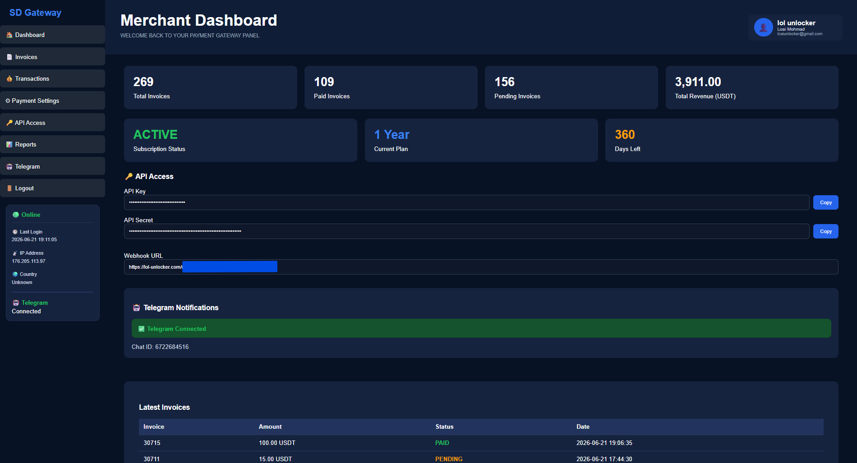The image size is (857, 463).
Task: Click the PENDING status label
Action: click(x=449, y=459)
